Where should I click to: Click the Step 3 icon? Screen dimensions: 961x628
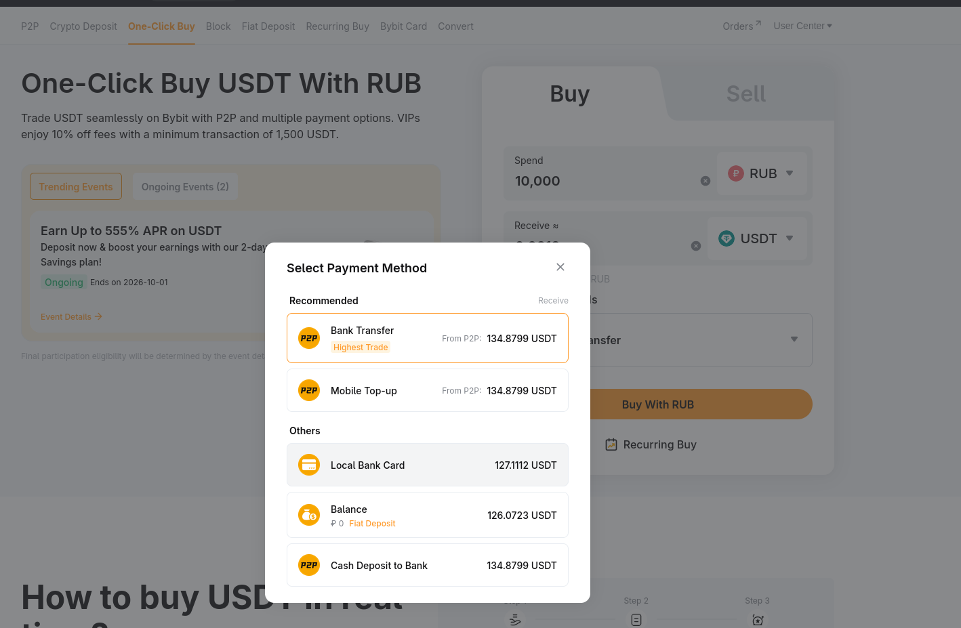pyautogui.click(x=758, y=620)
